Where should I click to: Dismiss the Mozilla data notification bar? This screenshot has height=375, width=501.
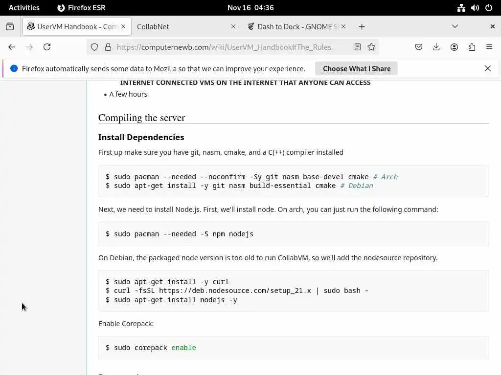click(488, 68)
